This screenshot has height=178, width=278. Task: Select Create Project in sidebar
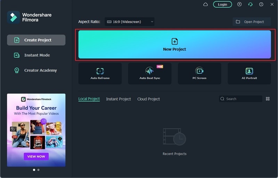tap(36, 40)
